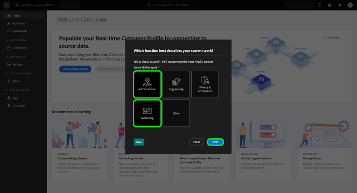Click the Tags icon in sidebar

(x=9, y=98)
